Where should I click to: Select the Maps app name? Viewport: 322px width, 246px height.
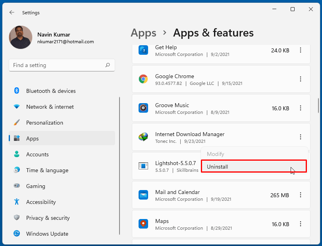[162, 221]
